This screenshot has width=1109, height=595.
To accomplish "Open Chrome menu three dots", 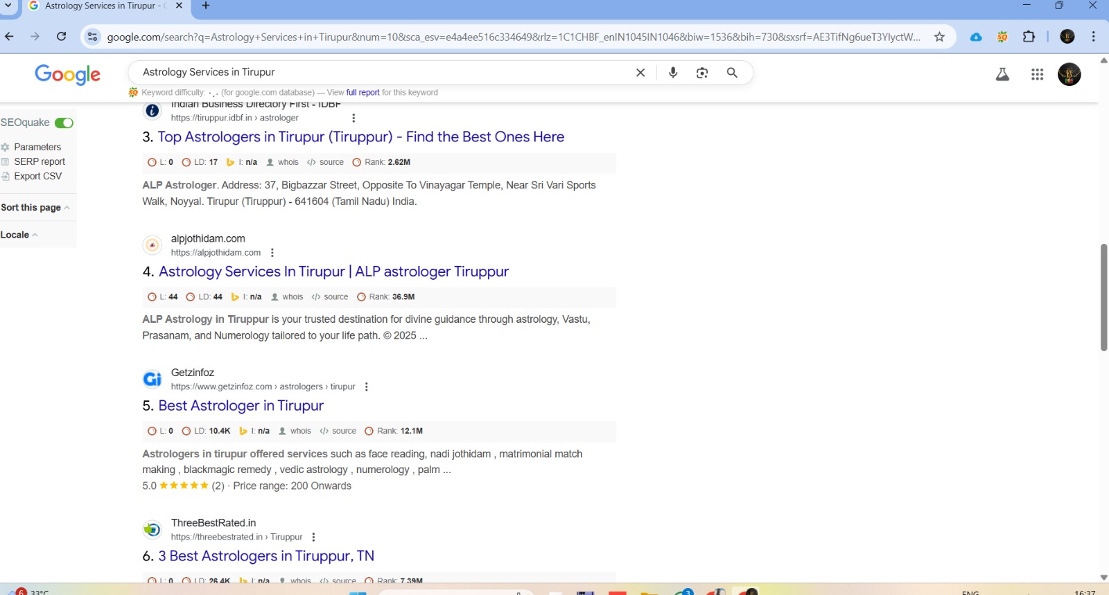I will point(1094,37).
